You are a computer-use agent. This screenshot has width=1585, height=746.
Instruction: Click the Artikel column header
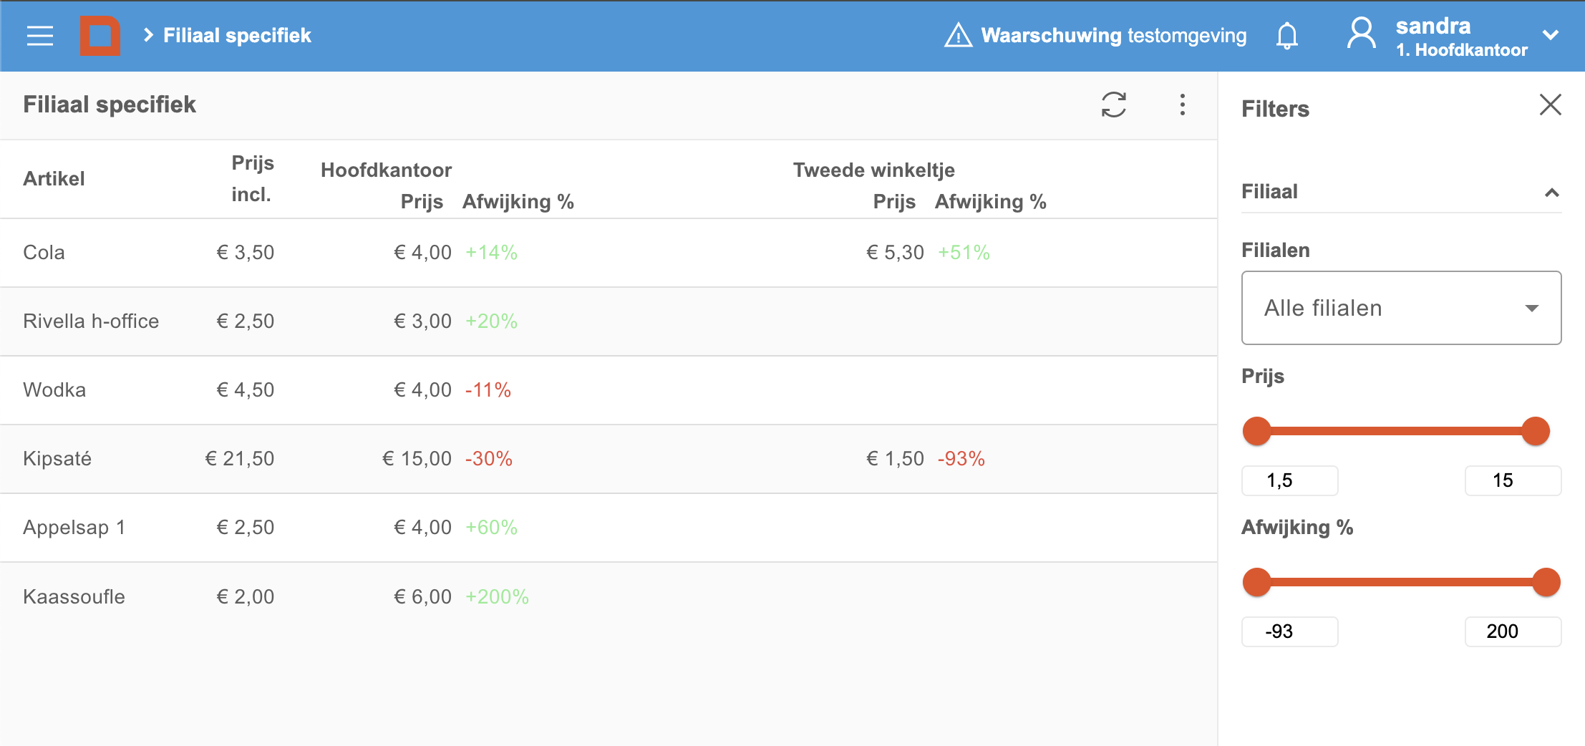pyautogui.click(x=54, y=178)
